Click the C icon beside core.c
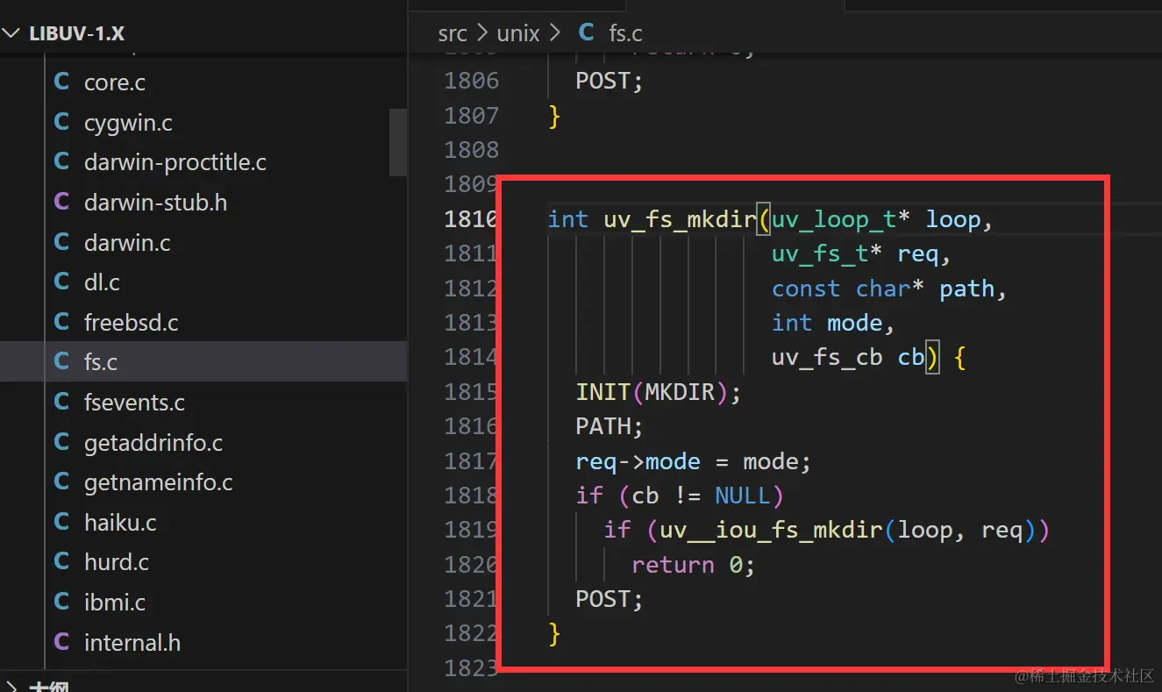The width and height of the screenshot is (1162, 692). 61,82
